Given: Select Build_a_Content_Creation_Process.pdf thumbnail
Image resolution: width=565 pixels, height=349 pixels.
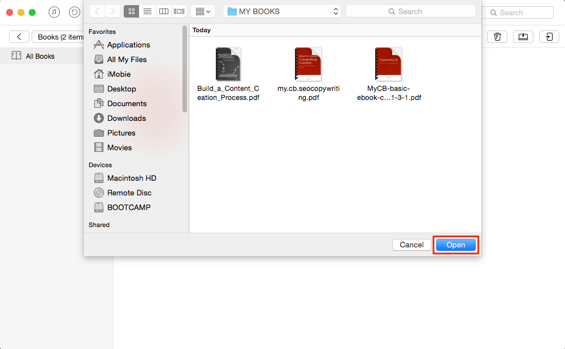Looking at the screenshot, I should coord(228,64).
